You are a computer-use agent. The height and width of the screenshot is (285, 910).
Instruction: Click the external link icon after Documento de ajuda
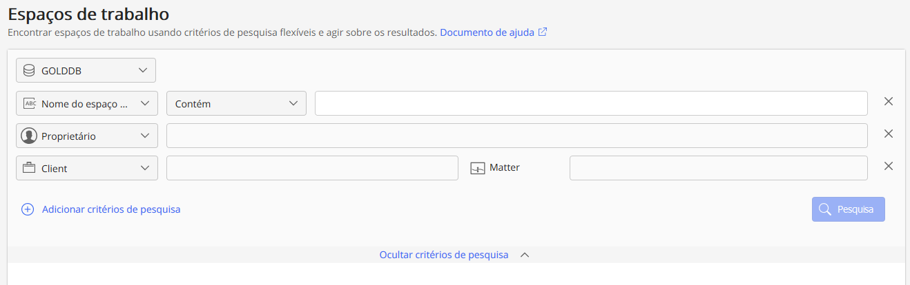click(543, 32)
